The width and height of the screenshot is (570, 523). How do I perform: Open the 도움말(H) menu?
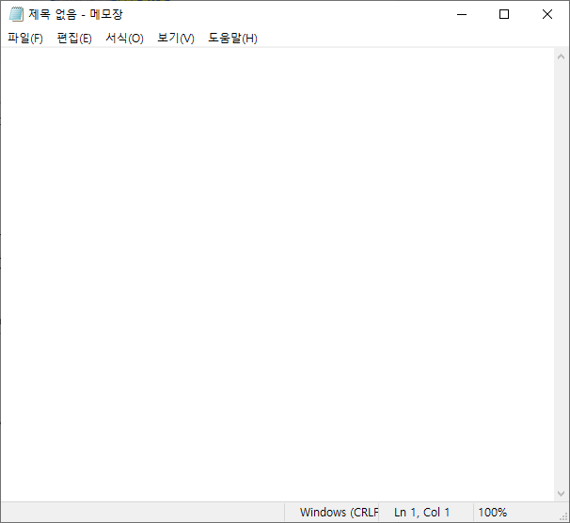coord(232,38)
